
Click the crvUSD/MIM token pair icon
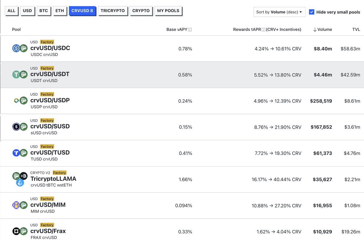[x=20, y=205]
